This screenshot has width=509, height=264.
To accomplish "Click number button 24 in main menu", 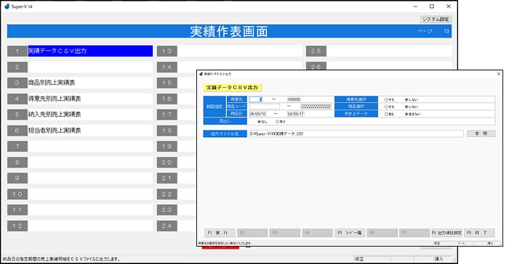I will (167, 226).
